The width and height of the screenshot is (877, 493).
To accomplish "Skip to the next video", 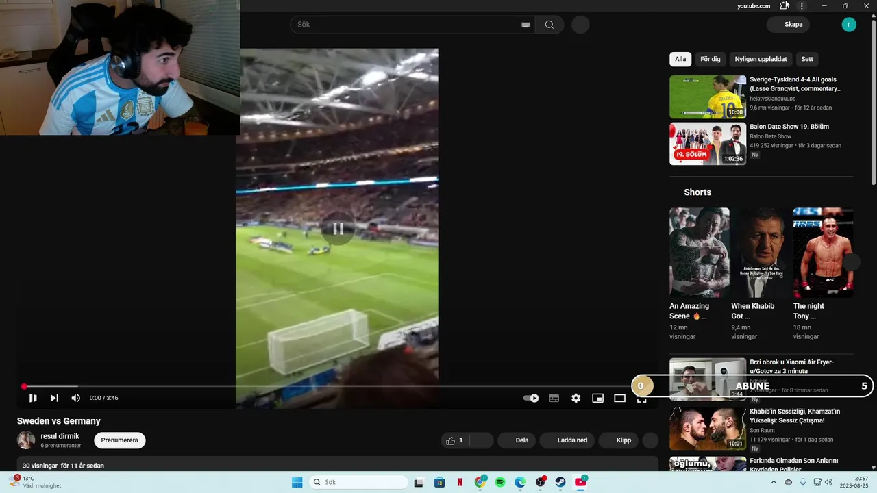I will [x=54, y=398].
